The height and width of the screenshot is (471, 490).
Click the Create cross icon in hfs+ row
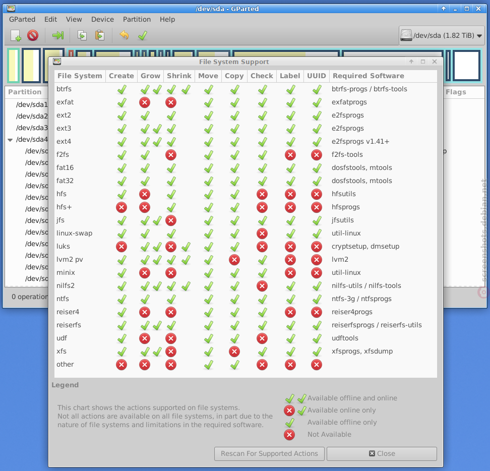pos(121,207)
